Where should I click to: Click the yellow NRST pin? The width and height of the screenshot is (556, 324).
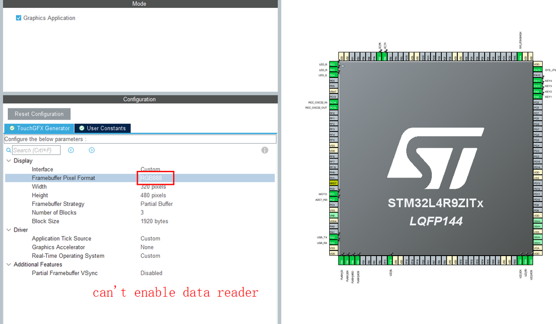[333, 183]
